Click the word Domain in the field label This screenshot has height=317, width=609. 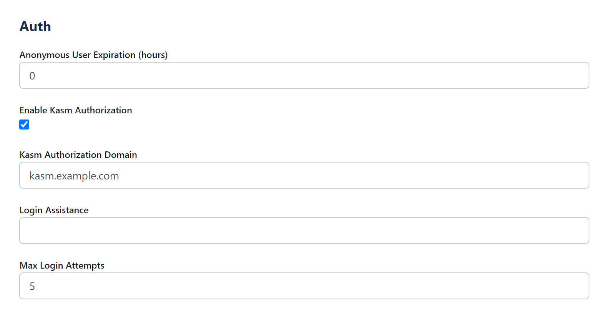121,155
